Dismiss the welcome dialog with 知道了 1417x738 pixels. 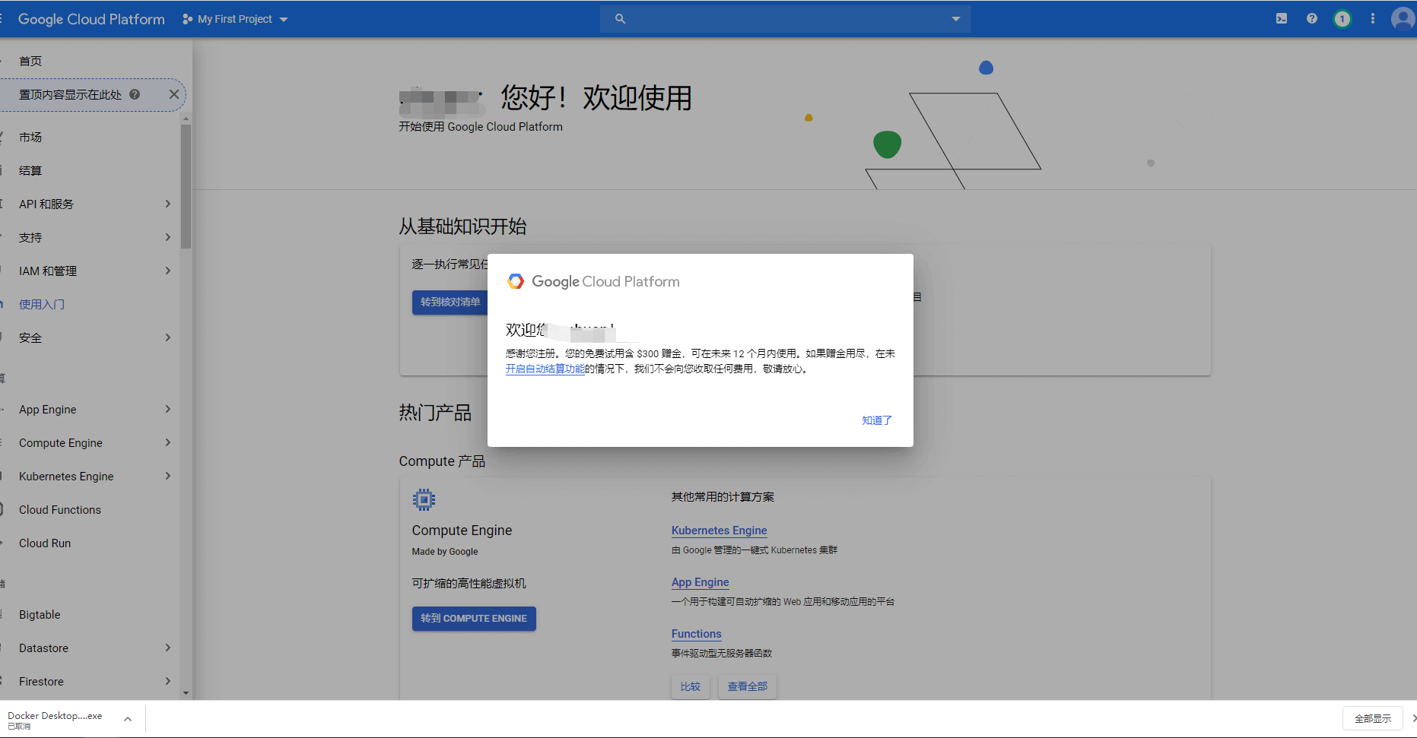[876, 420]
